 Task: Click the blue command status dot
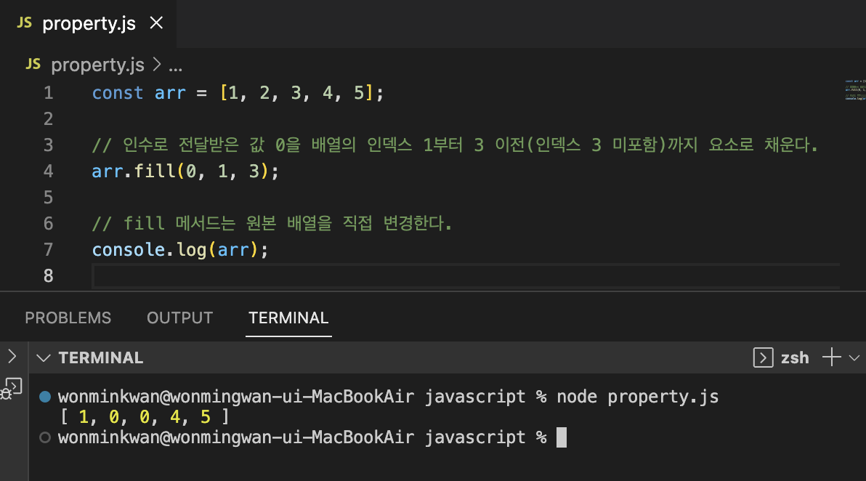(x=45, y=397)
